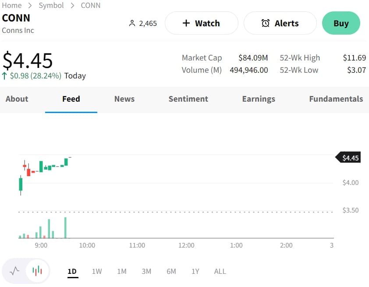Open the News tab
The height and width of the screenshot is (287, 369).
(x=124, y=99)
